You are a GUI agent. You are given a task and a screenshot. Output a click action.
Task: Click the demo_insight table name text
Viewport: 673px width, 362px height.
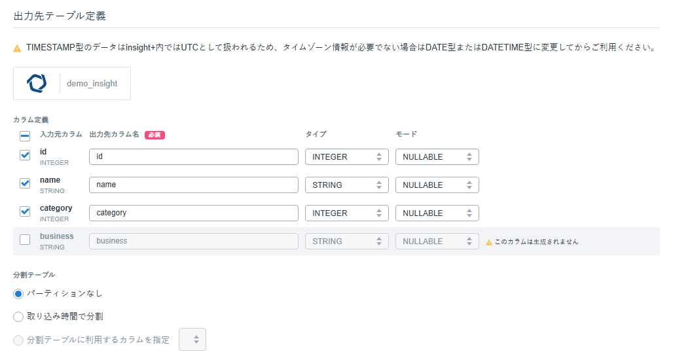(92, 83)
